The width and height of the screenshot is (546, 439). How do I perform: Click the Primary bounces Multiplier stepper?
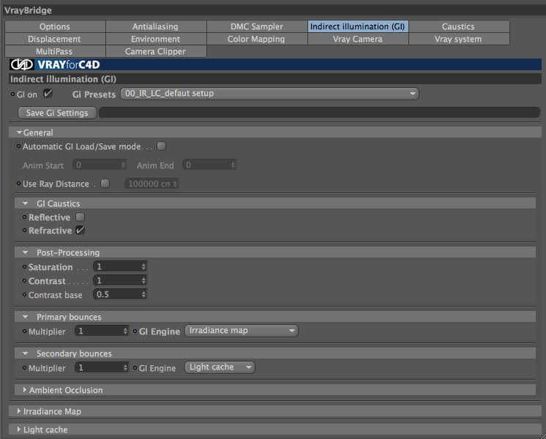tap(125, 331)
